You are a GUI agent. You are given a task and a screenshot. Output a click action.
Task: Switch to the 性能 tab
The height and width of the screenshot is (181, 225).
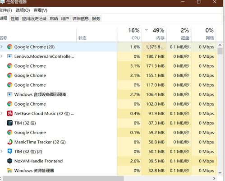[15, 19]
